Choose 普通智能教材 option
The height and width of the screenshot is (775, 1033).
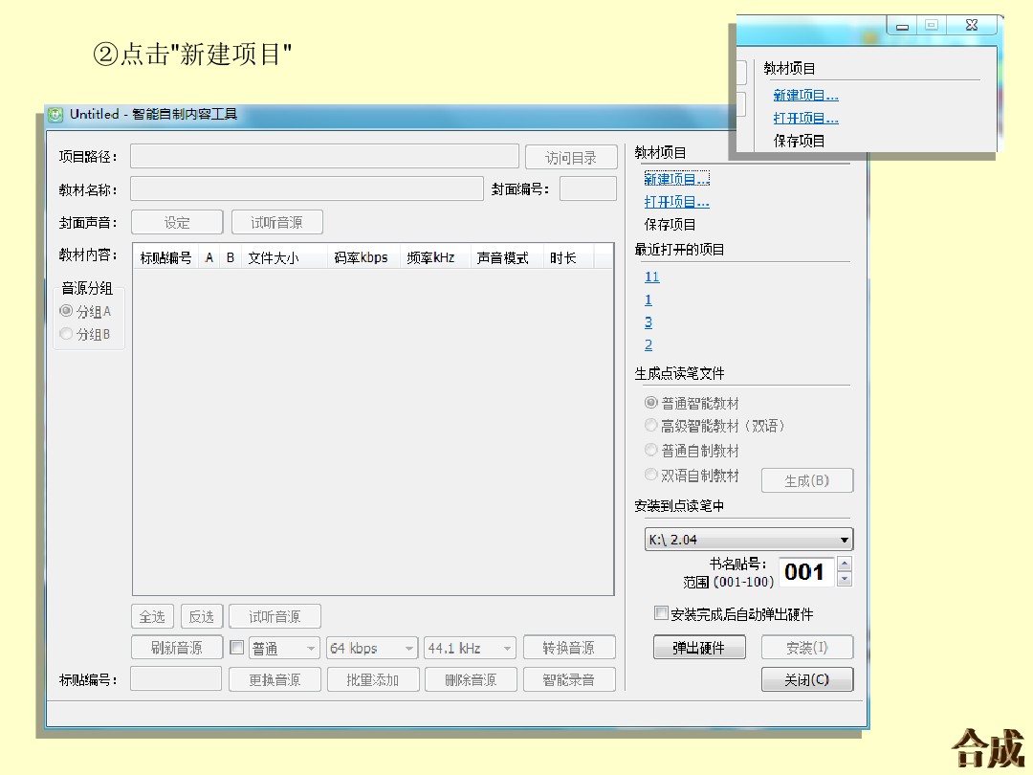pos(651,403)
